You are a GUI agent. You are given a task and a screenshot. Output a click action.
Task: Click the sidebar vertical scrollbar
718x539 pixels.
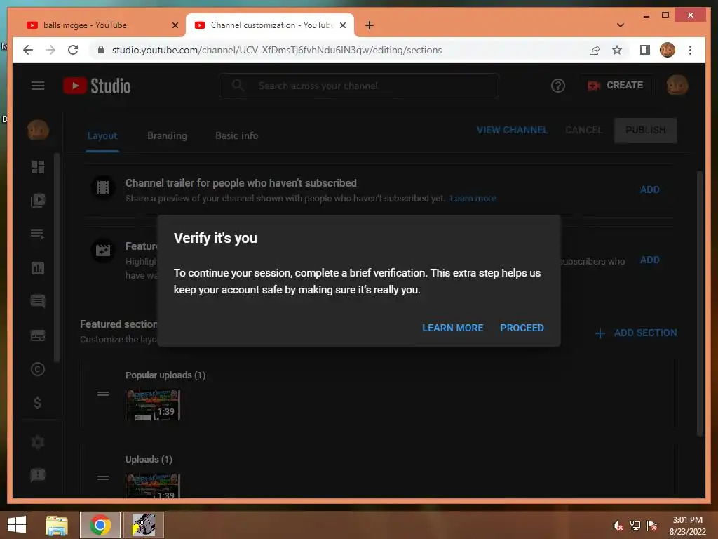tap(57, 257)
